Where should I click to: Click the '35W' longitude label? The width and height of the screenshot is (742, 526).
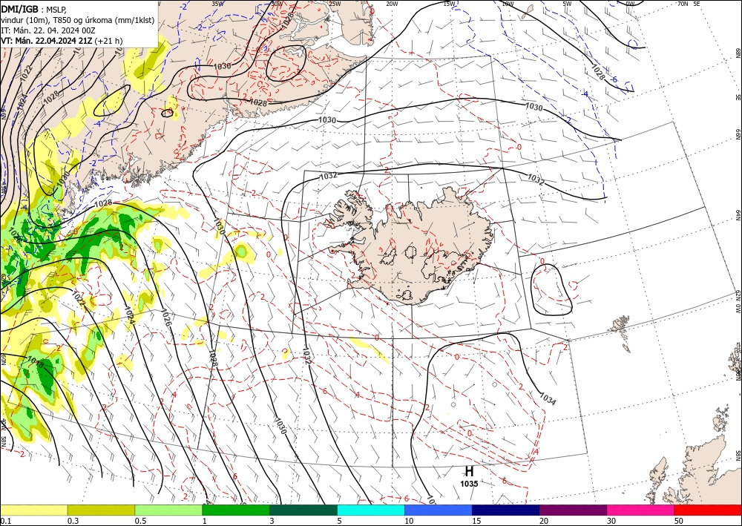tap(217, 4)
